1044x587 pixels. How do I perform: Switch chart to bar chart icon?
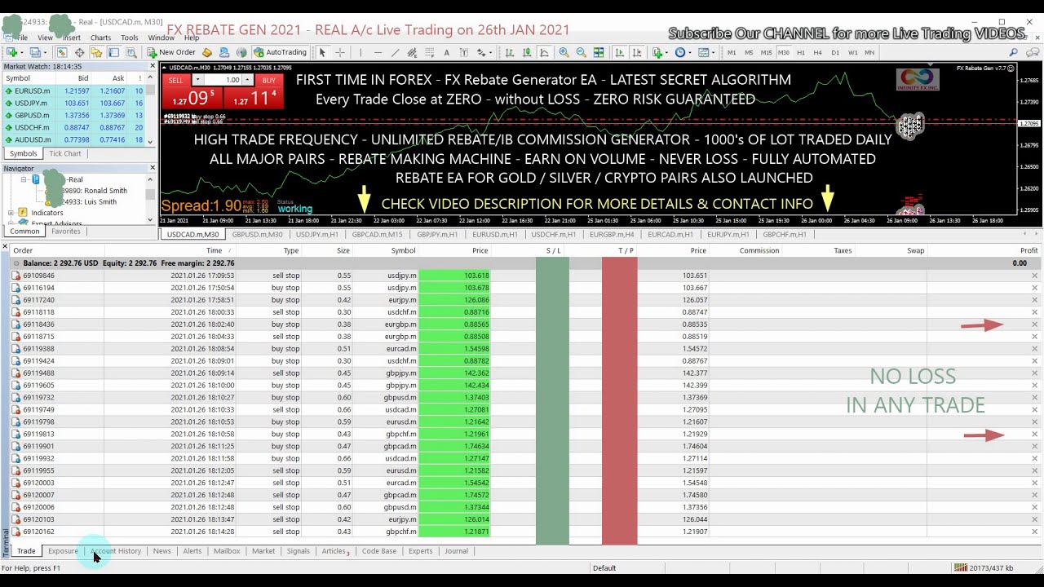[509, 52]
